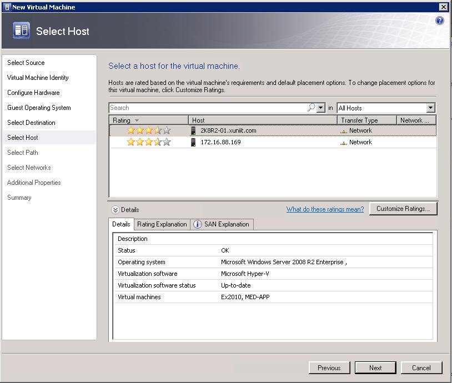Click the search magnifier icon
Viewport: 452px width, 383px height.
(312, 108)
